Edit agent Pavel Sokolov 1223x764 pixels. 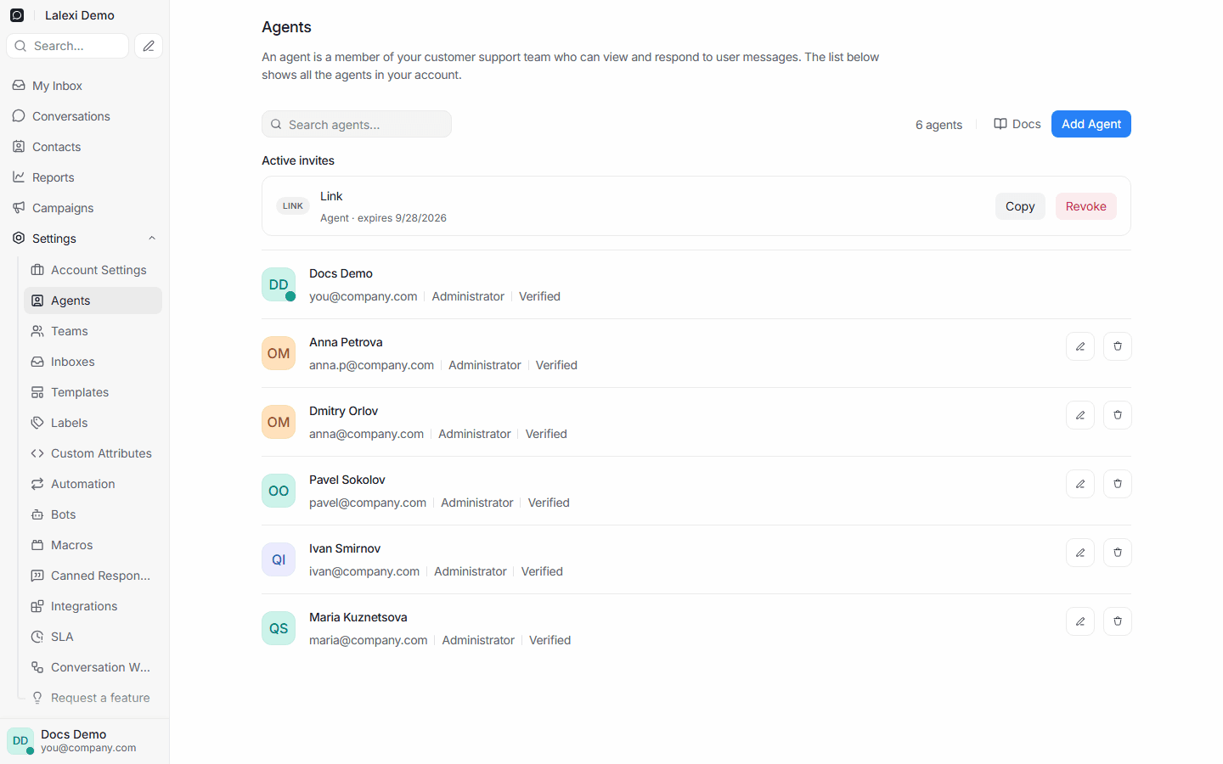tap(1080, 484)
